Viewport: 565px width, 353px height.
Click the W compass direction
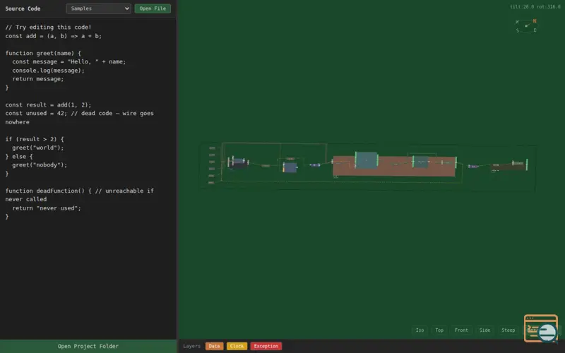pos(517,22)
